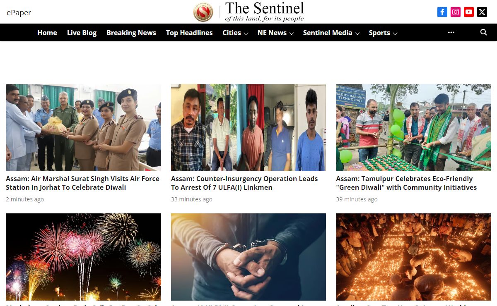Click the search magnifier icon
The image size is (497, 306).
tap(483, 32)
